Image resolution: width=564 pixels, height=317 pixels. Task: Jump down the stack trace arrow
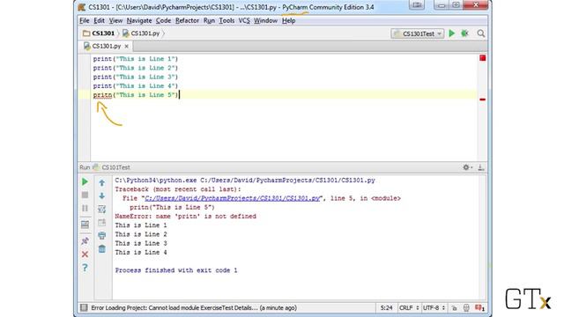[102, 195]
